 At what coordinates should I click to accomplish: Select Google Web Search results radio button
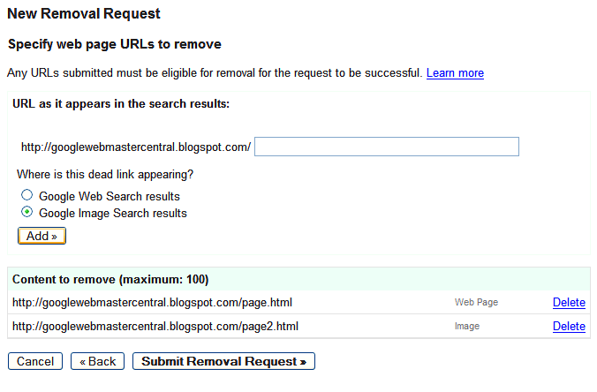(26, 195)
